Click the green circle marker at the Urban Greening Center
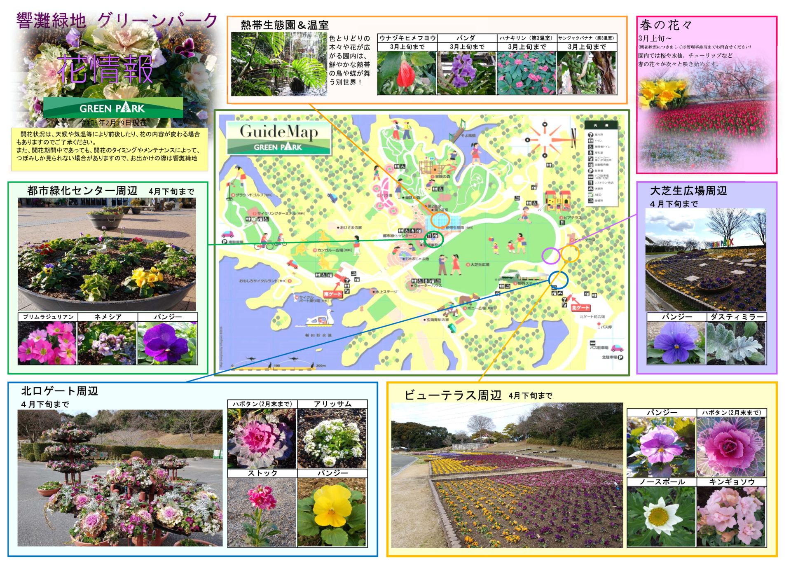Image resolution: width=791 pixels, height=568 pixels. click(433, 238)
